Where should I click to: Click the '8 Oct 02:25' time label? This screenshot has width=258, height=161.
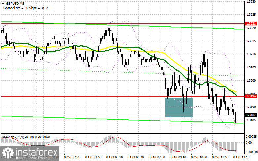point(72,157)
